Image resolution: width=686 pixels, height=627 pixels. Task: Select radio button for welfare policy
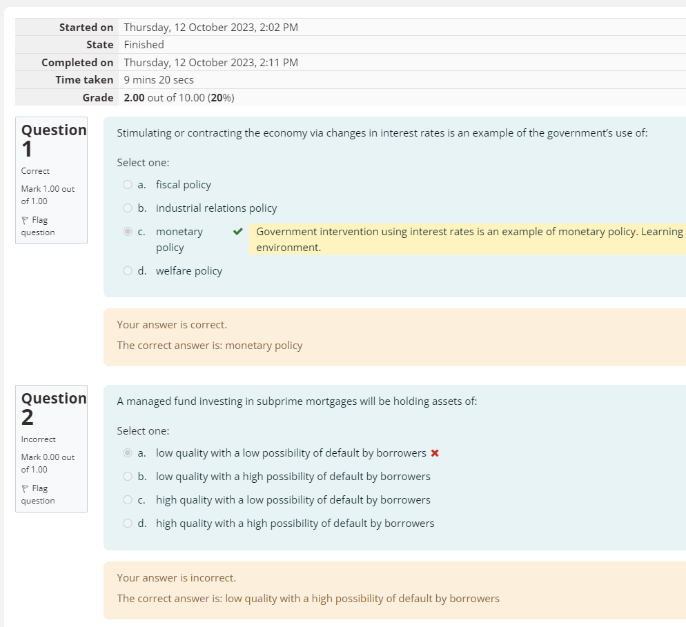point(127,270)
